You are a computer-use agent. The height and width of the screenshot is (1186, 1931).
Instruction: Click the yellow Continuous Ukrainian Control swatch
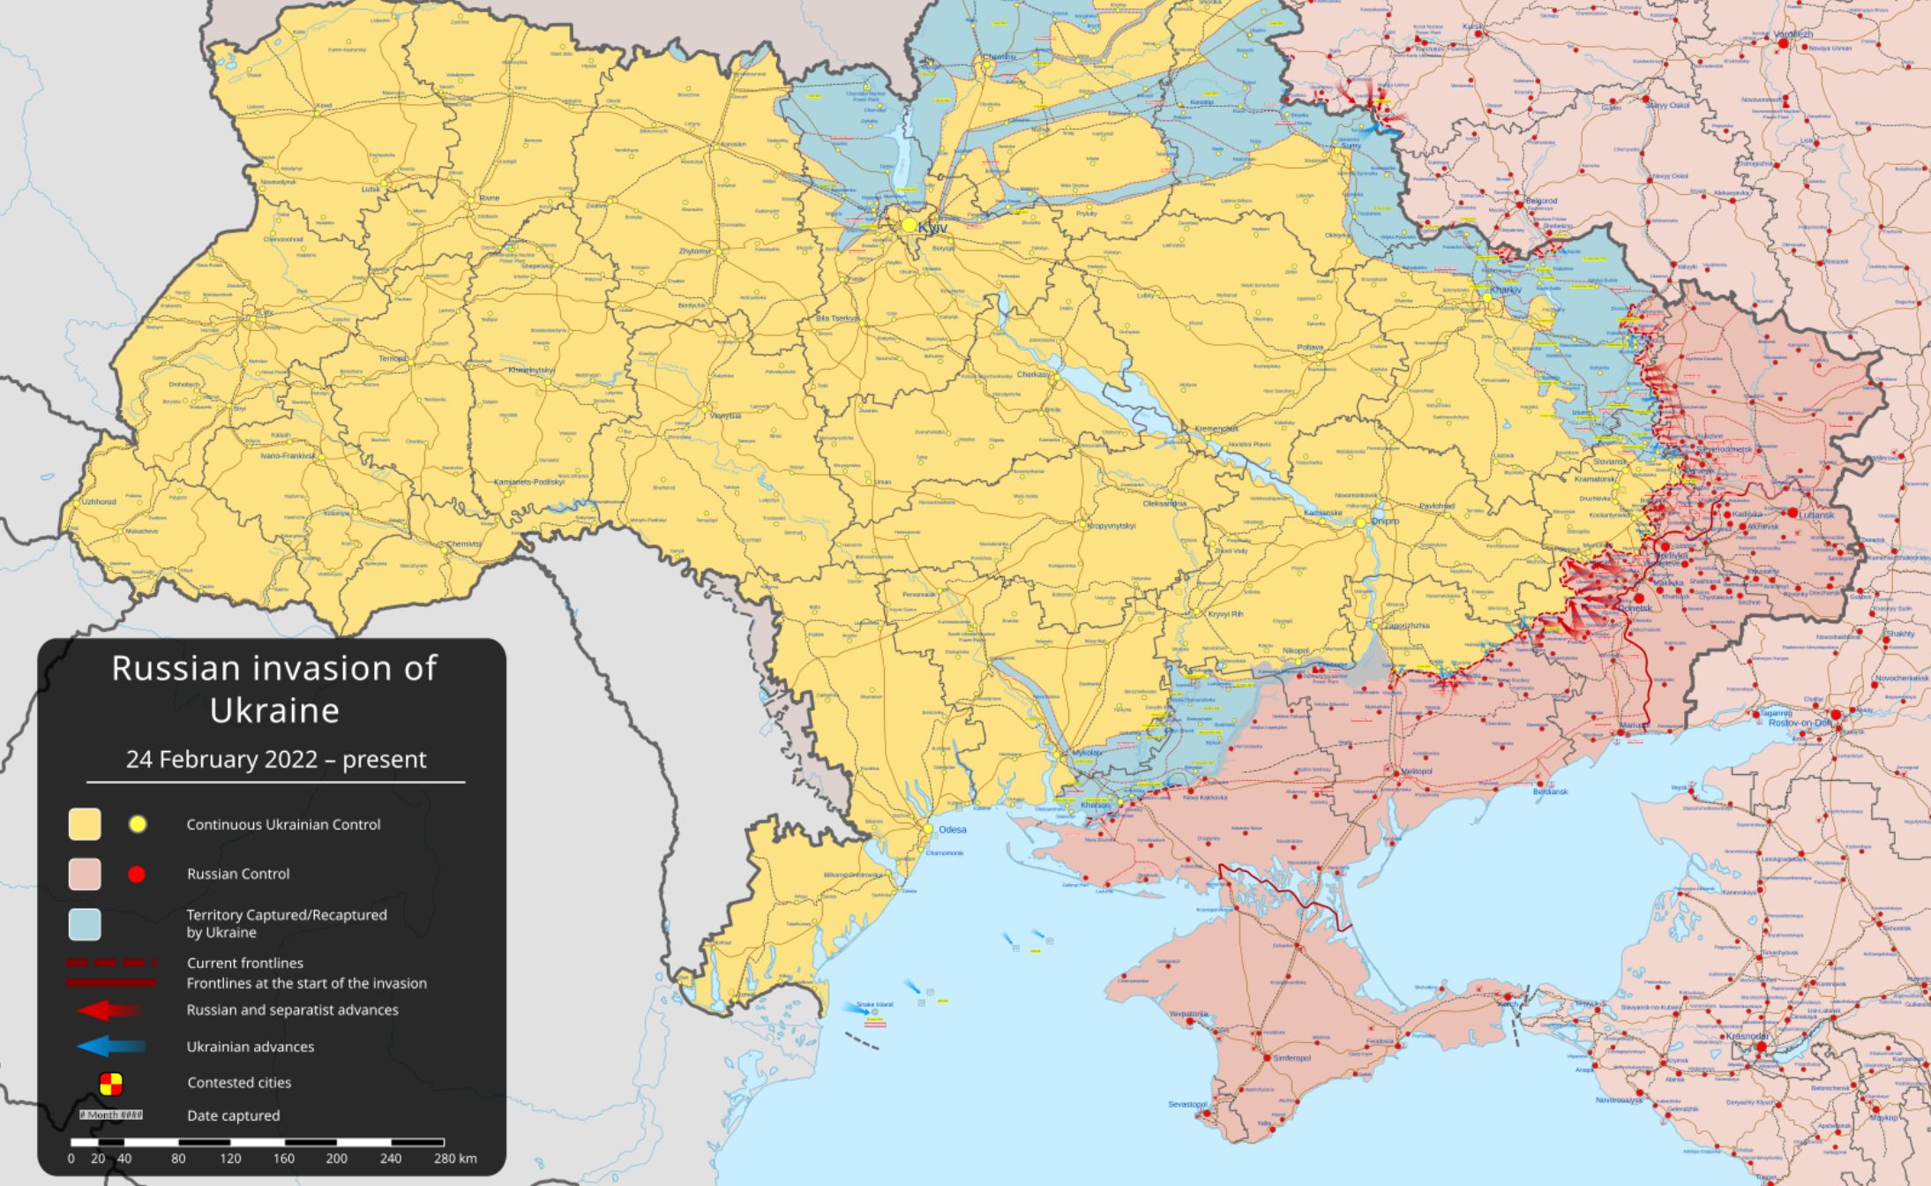point(85,824)
